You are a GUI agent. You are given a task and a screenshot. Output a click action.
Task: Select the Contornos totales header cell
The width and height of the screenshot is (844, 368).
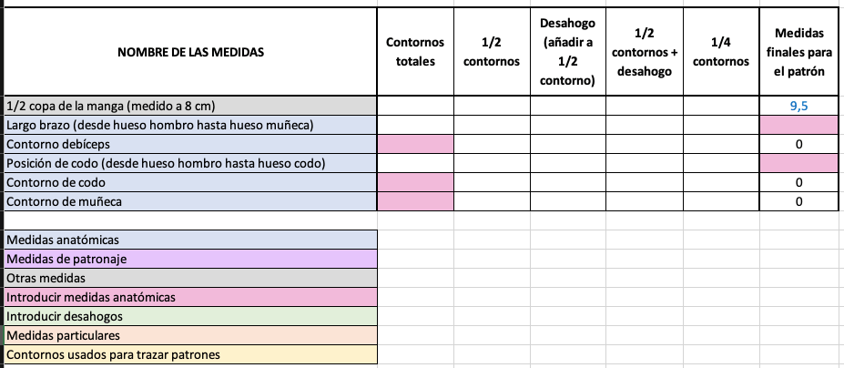click(x=415, y=52)
